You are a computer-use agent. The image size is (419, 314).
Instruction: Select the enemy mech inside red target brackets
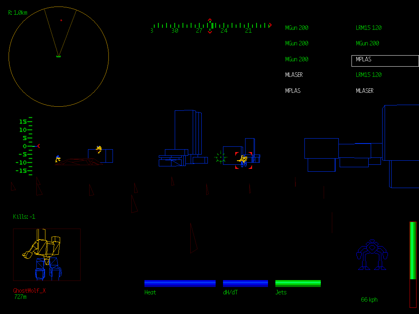243,160
